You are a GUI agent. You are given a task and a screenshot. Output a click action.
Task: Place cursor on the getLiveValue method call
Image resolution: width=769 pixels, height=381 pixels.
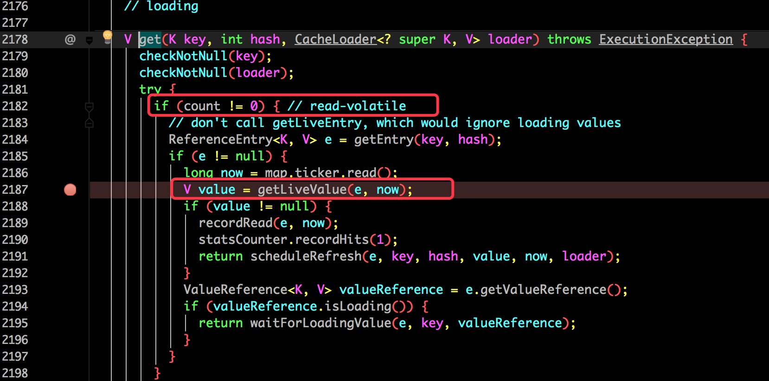pos(302,190)
